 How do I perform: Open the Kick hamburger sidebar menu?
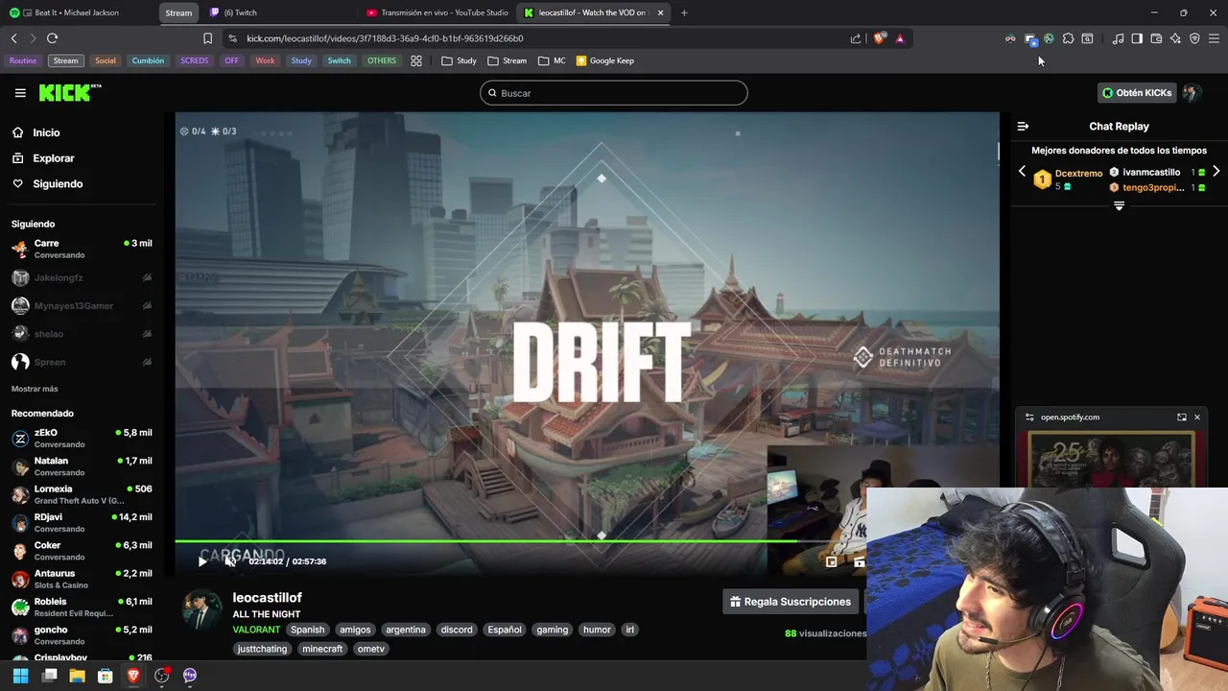(x=20, y=93)
